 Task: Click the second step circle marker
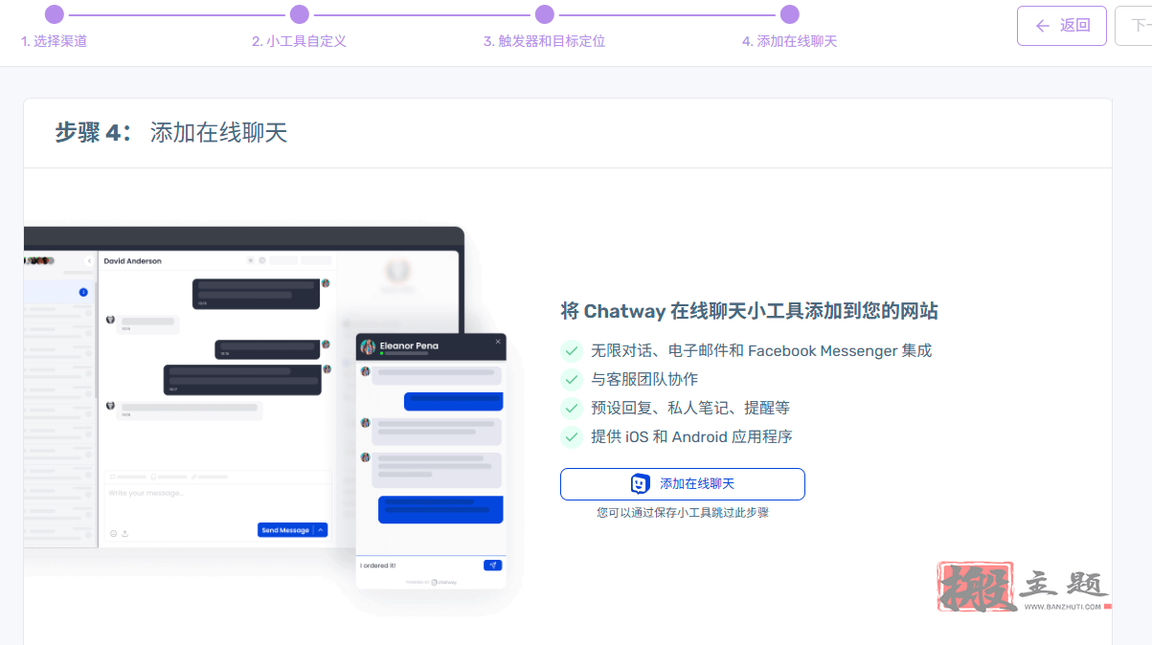pos(299,14)
